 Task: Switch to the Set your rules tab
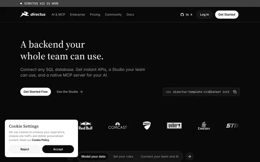[x=123, y=156]
